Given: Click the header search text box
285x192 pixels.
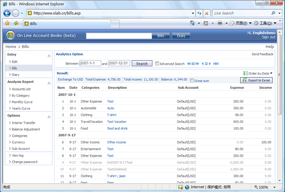Looking at the screenshot, I should (119, 36).
